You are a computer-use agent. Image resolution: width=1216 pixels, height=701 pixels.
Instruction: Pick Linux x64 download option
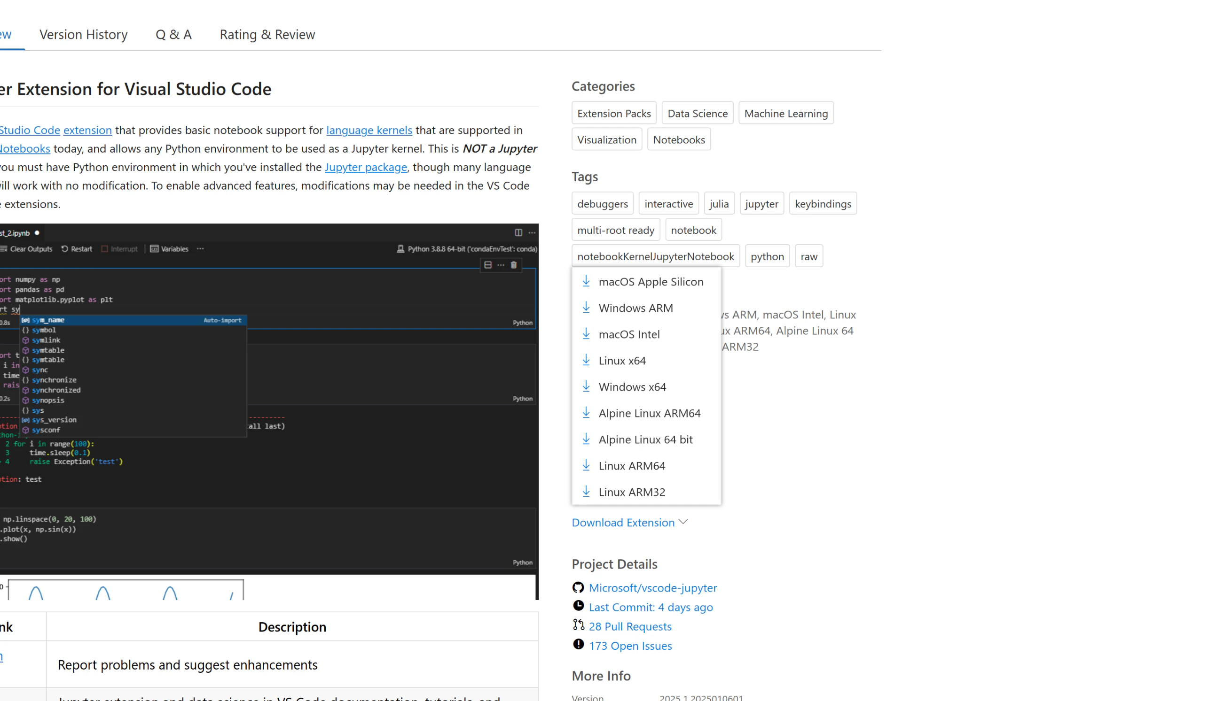646,361
